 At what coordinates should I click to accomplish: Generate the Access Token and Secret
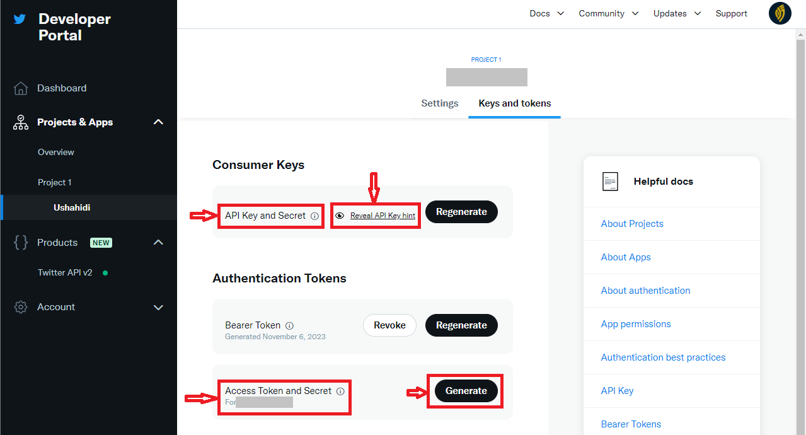pos(466,391)
